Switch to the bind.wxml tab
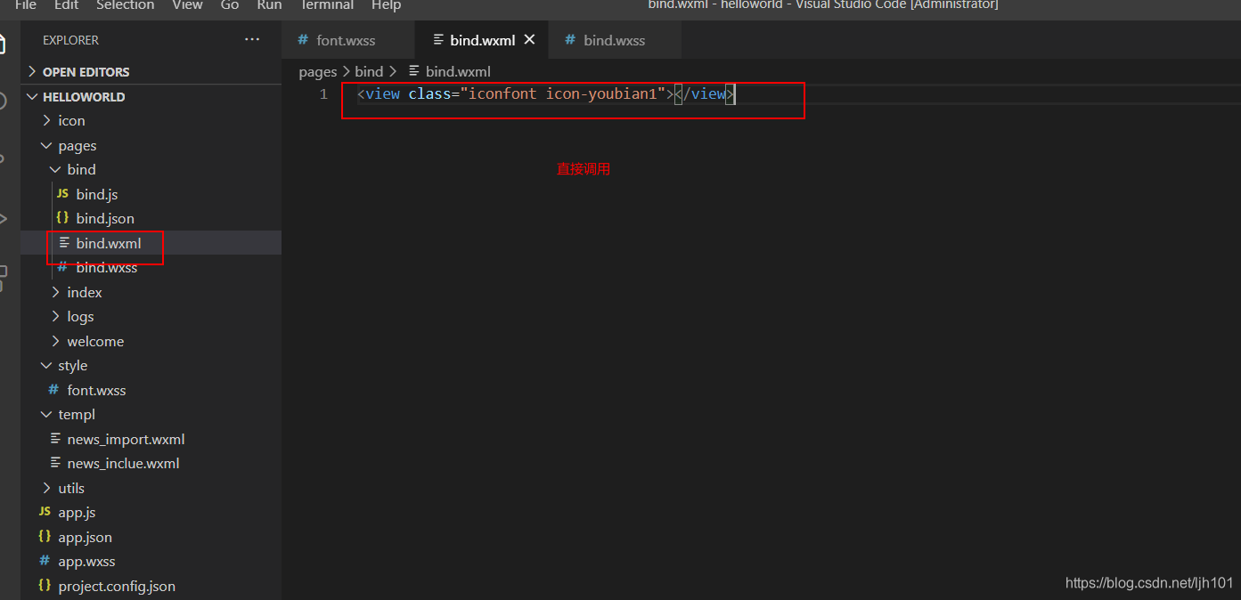Viewport: 1241px width, 600px height. click(x=481, y=40)
